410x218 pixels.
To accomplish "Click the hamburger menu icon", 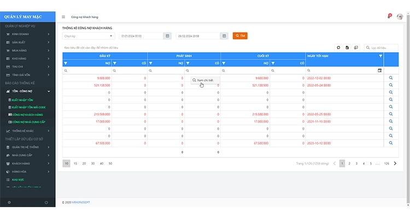I will coord(63,17).
